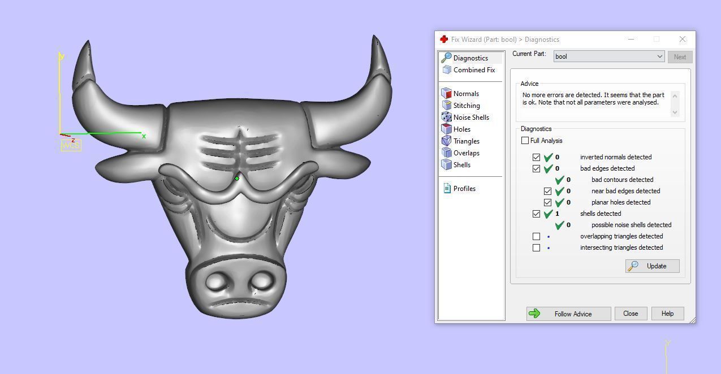Enable overlapping triangles detected checkbox
Screen dimensions: 721x374
[536, 236]
